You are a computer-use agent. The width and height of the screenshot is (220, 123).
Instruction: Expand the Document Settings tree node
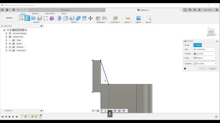[x=6, y=33]
